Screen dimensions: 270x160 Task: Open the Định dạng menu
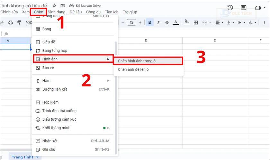(x=57, y=12)
